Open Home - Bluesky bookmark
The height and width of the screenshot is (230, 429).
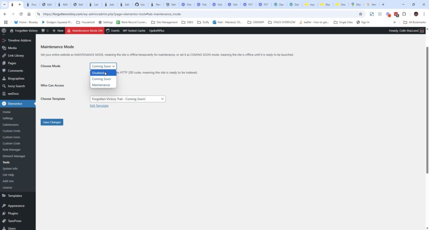coord(26,22)
